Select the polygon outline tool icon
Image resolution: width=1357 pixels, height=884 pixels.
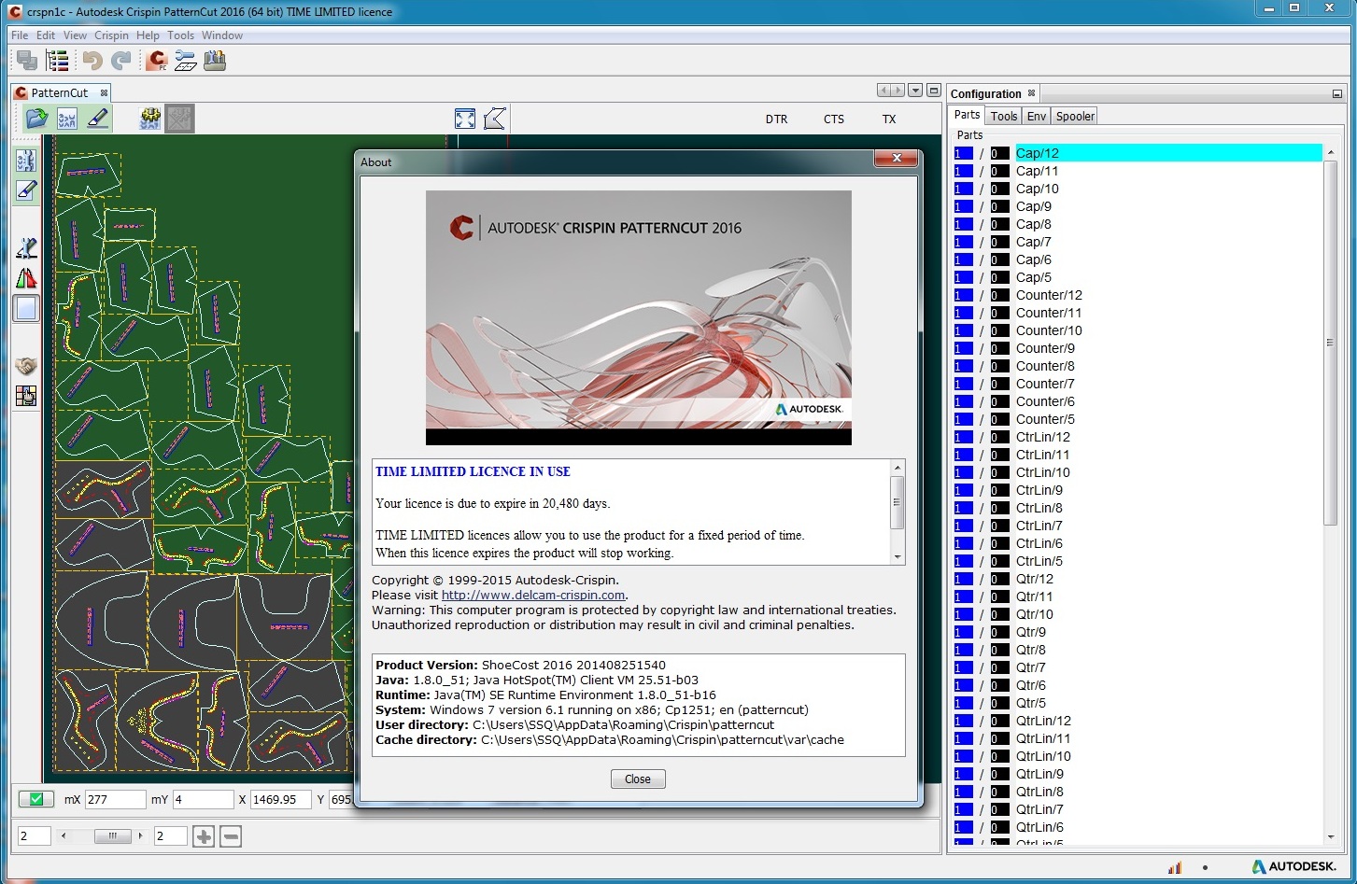point(494,119)
